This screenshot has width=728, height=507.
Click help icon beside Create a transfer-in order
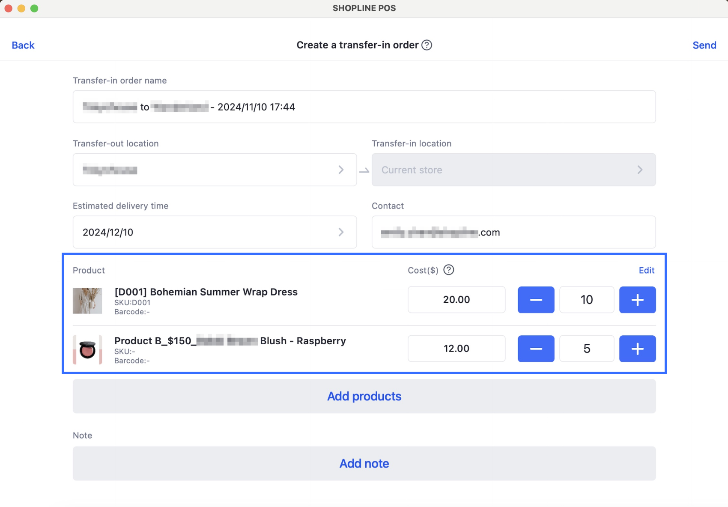pyautogui.click(x=427, y=45)
